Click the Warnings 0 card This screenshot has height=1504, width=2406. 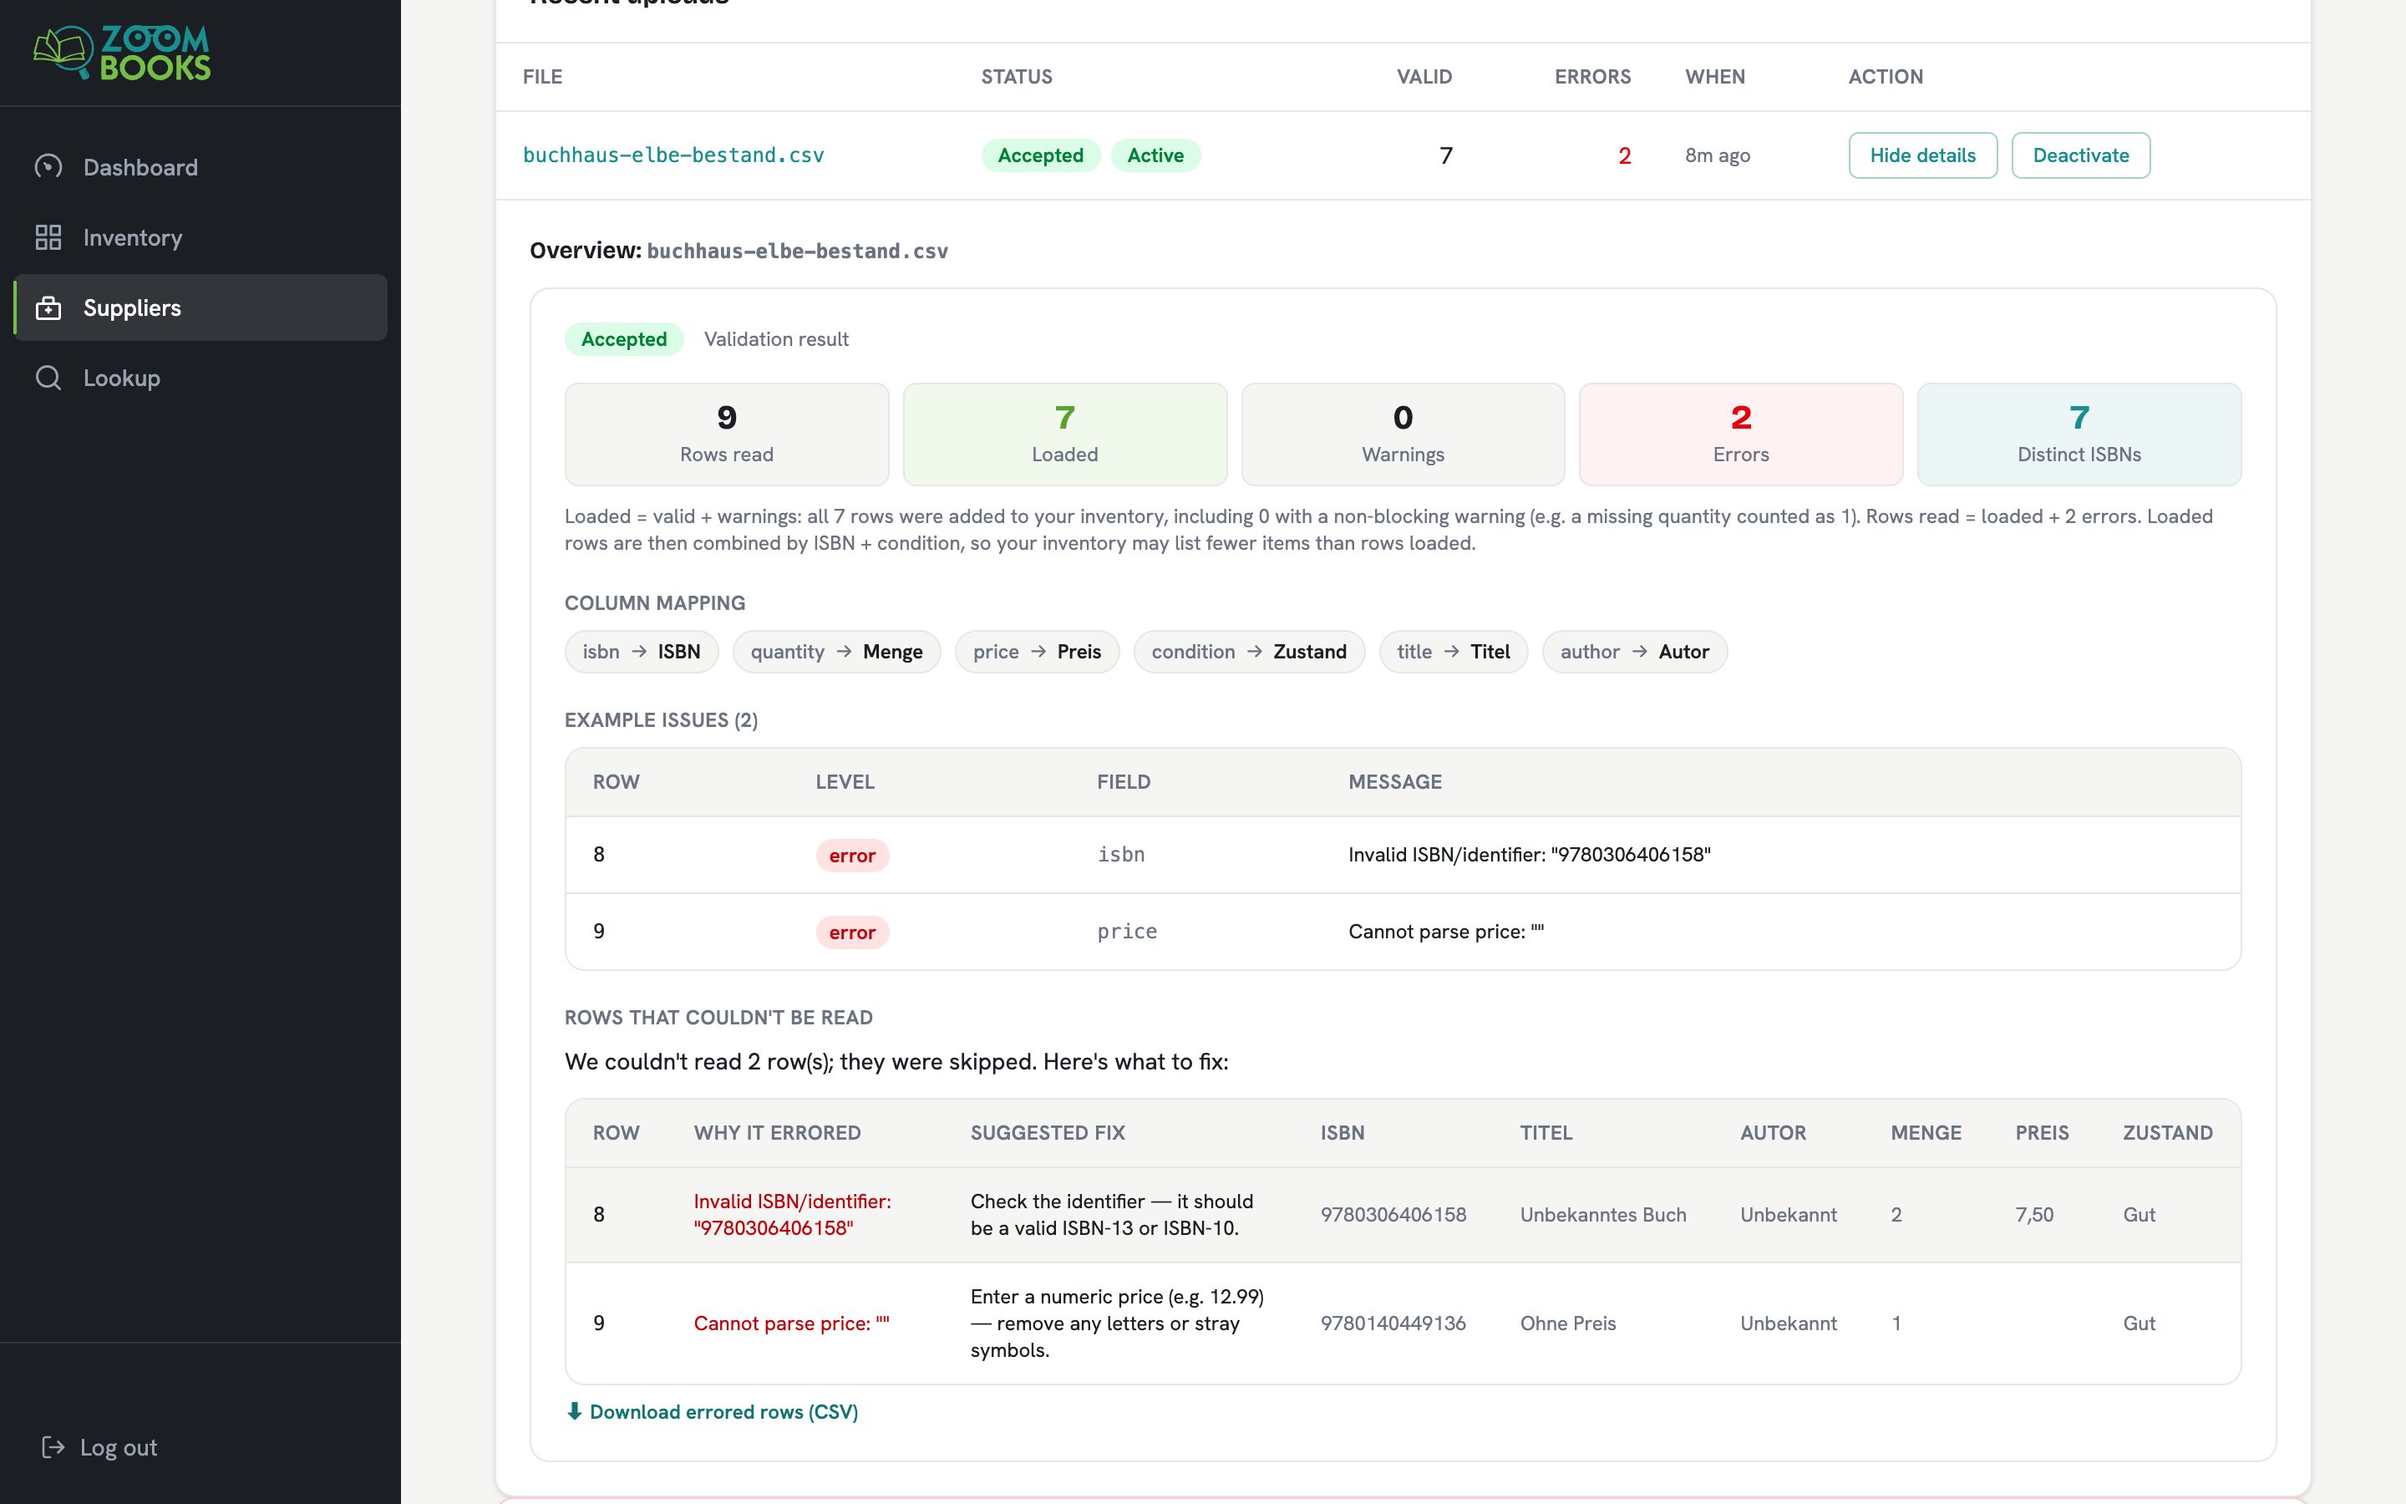(x=1403, y=434)
